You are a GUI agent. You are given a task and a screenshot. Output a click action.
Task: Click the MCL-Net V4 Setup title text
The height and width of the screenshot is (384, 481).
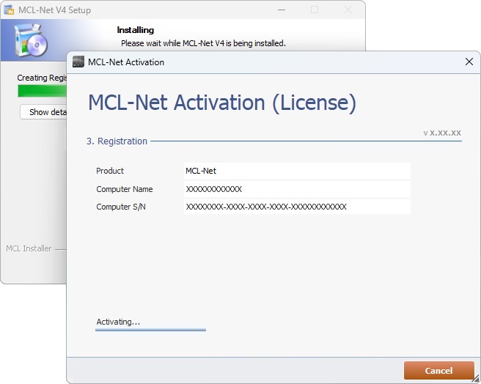[x=54, y=10]
